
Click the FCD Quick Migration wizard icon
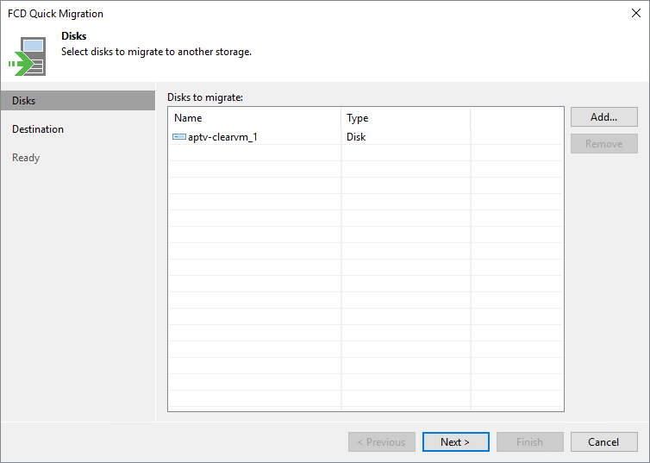(28, 56)
